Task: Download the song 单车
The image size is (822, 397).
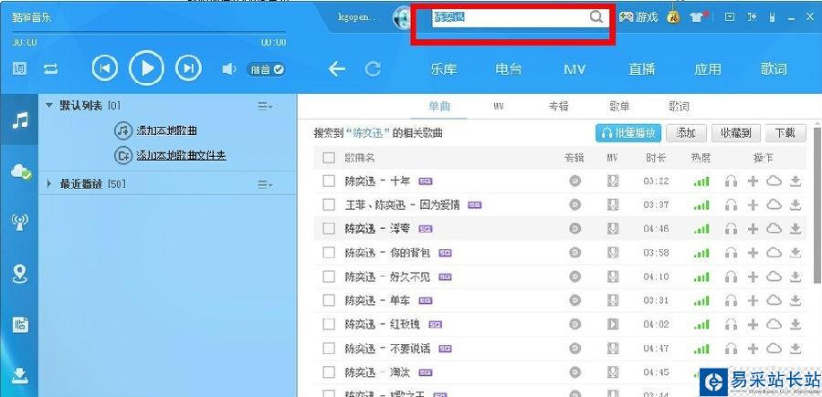Action: (796, 300)
